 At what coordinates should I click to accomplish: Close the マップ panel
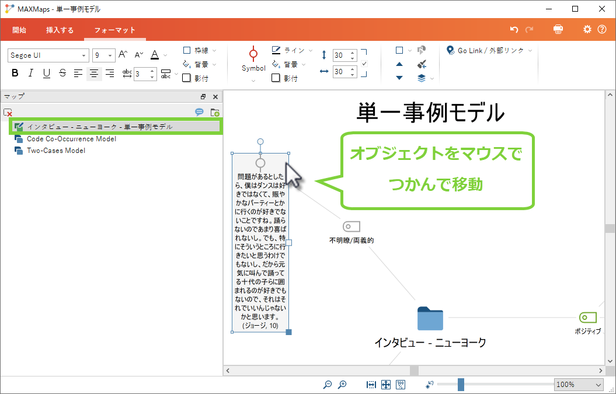215,97
